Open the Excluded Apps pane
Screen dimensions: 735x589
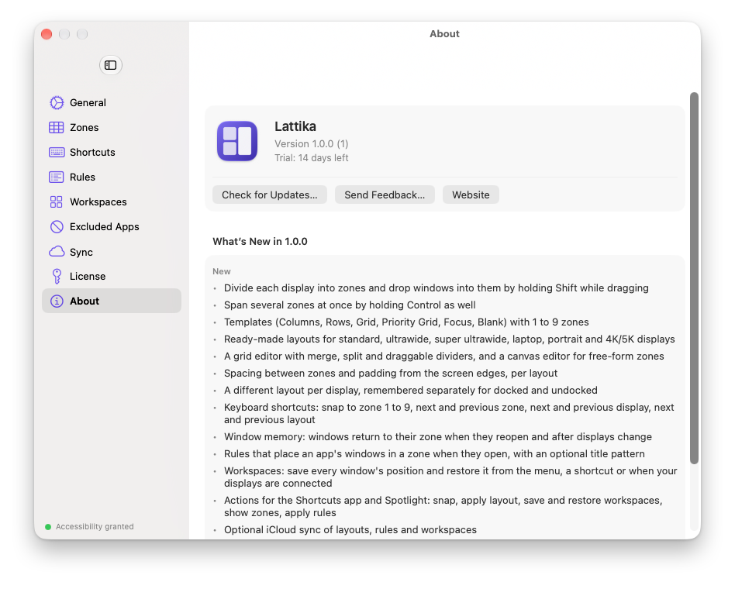(112, 227)
